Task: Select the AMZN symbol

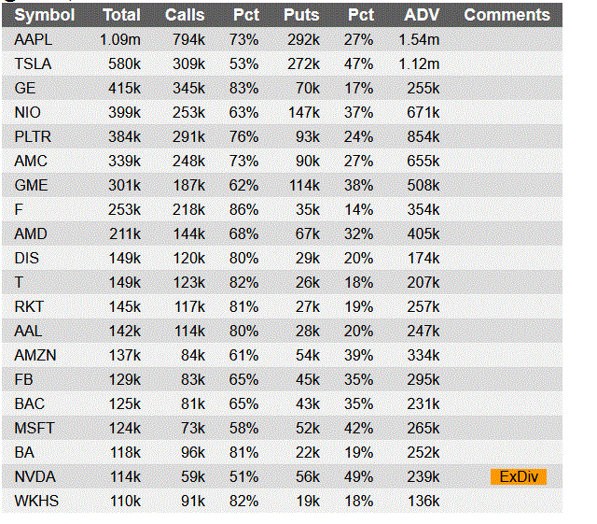Action: tap(34, 355)
